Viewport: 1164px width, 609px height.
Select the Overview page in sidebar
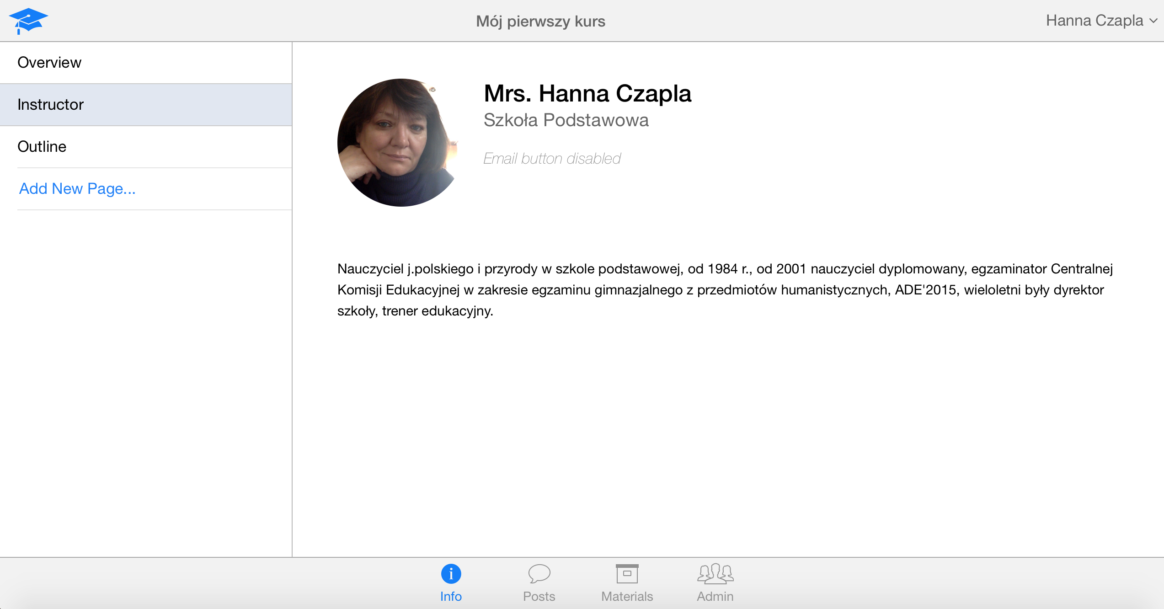coord(49,63)
